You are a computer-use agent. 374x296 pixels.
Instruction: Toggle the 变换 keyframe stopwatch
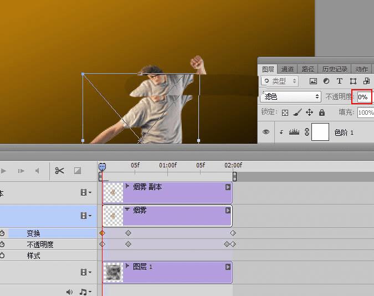(2, 233)
